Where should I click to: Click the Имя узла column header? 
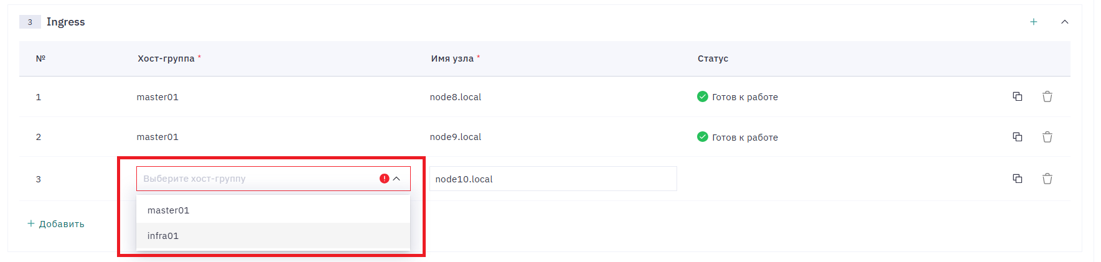pos(452,58)
